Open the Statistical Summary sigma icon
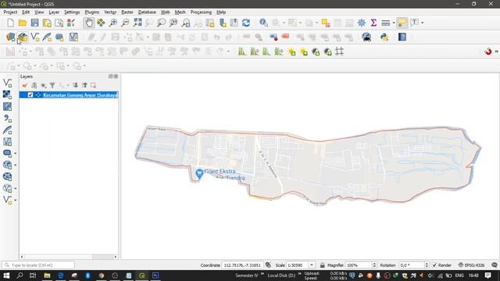 tap(373, 23)
